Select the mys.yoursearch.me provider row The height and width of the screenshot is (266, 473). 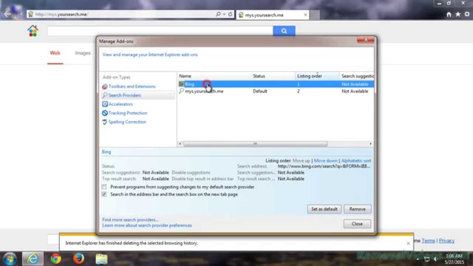[276, 91]
